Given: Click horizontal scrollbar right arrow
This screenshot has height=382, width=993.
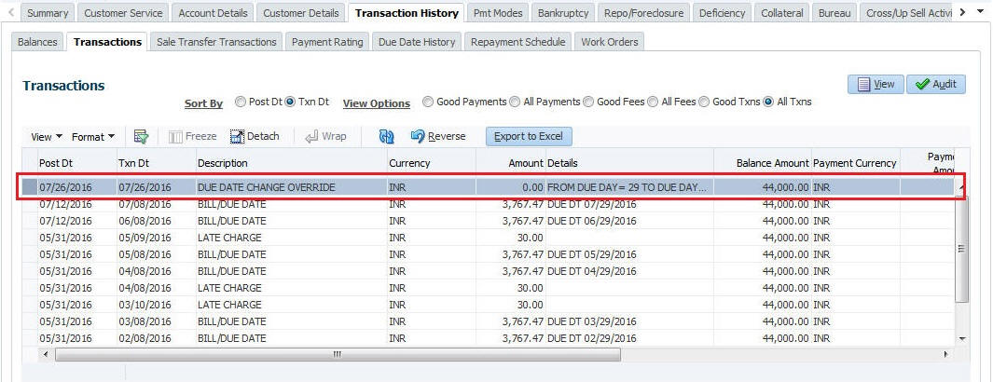Looking at the screenshot, I should click(946, 355).
